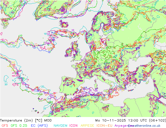Viewport: 166px width, 128px height.
Task: Click the ICON legend label
Action: (x=73, y=126)
